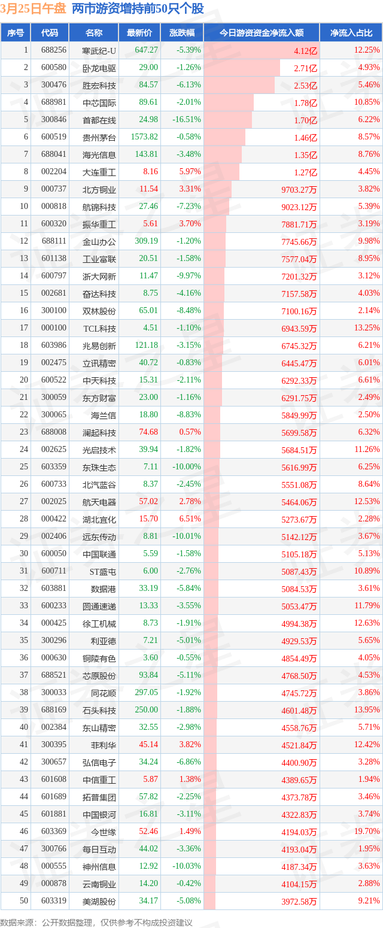Click the stock name 北汽蓝谷
Image resolution: width=383 pixels, height=928 pixels.
pyautogui.click(x=99, y=484)
